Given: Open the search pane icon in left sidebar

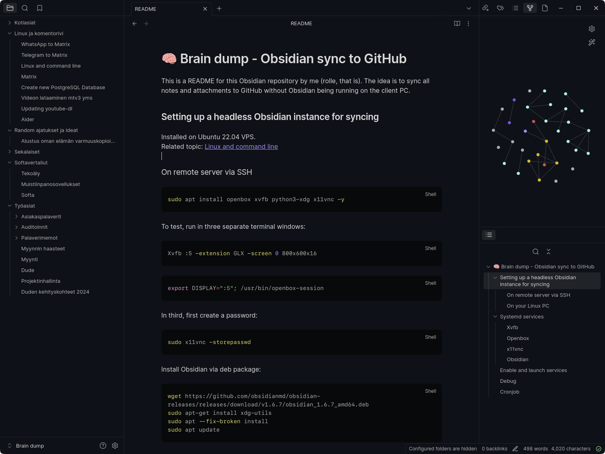Looking at the screenshot, I should click(25, 8).
